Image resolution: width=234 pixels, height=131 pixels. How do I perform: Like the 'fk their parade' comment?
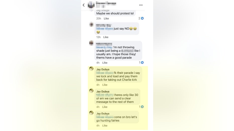click(105, 85)
